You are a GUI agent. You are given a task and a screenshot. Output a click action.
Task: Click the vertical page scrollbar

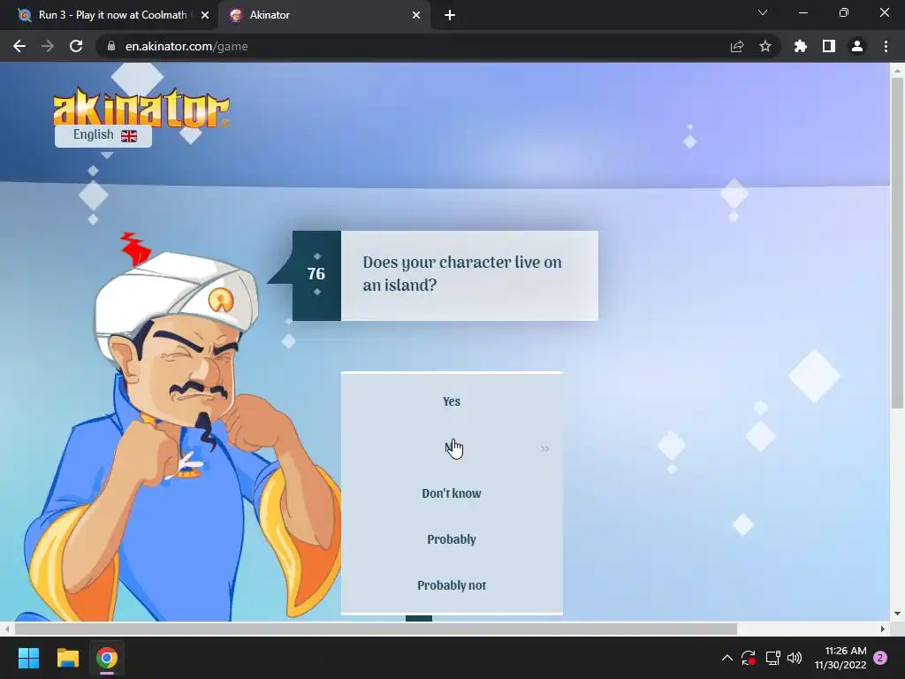pos(897,242)
